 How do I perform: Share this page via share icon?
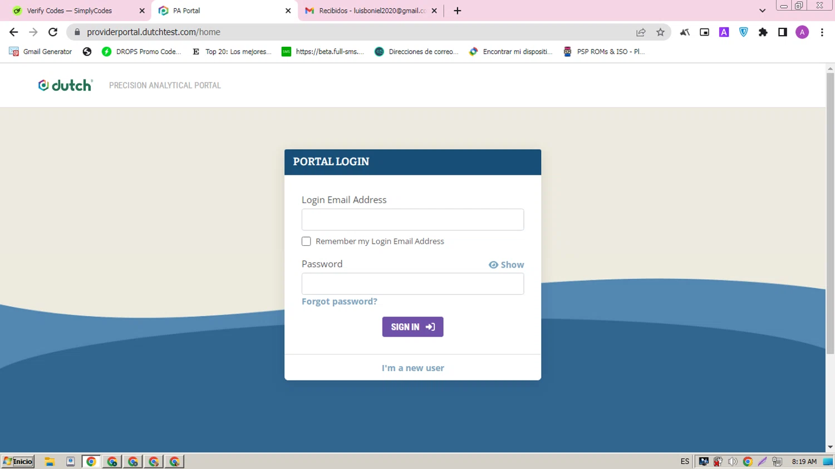[x=641, y=32]
